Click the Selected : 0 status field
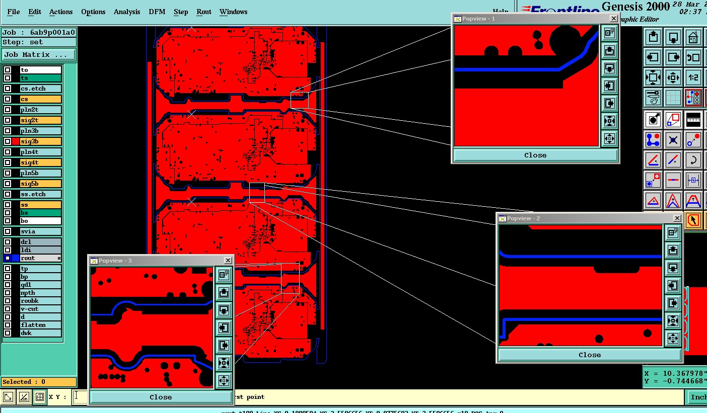This screenshot has height=413, width=707. tap(39, 382)
